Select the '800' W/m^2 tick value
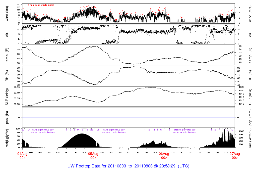This screenshot has height=176, width=257. coord(241,135)
